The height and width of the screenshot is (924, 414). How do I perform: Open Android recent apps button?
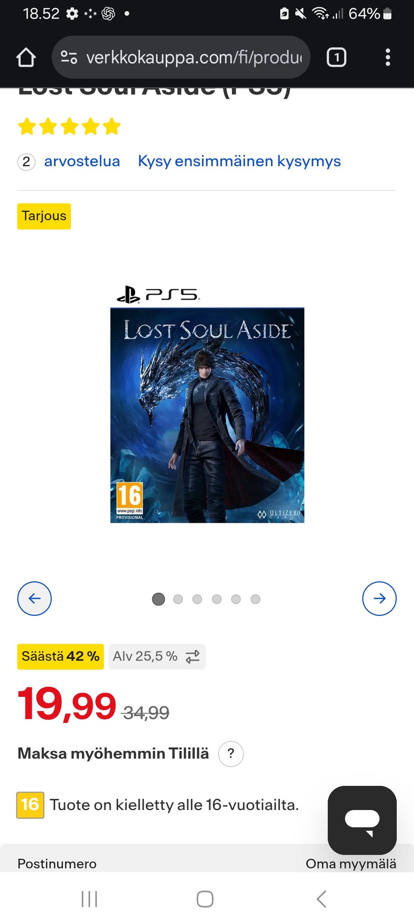89,899
